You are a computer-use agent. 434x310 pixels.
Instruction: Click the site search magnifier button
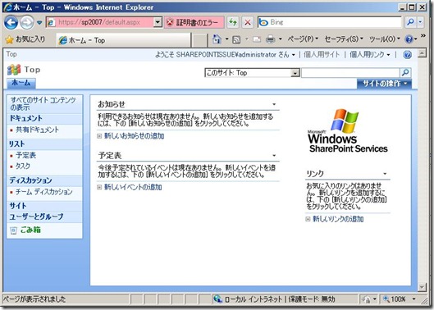tap(405, 73)
